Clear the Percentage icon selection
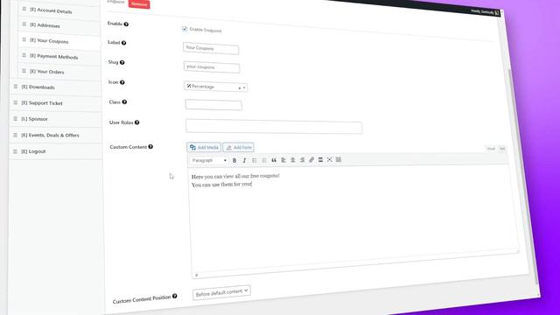Viewport: 560px width, 315px height. [x=240, y=87]
